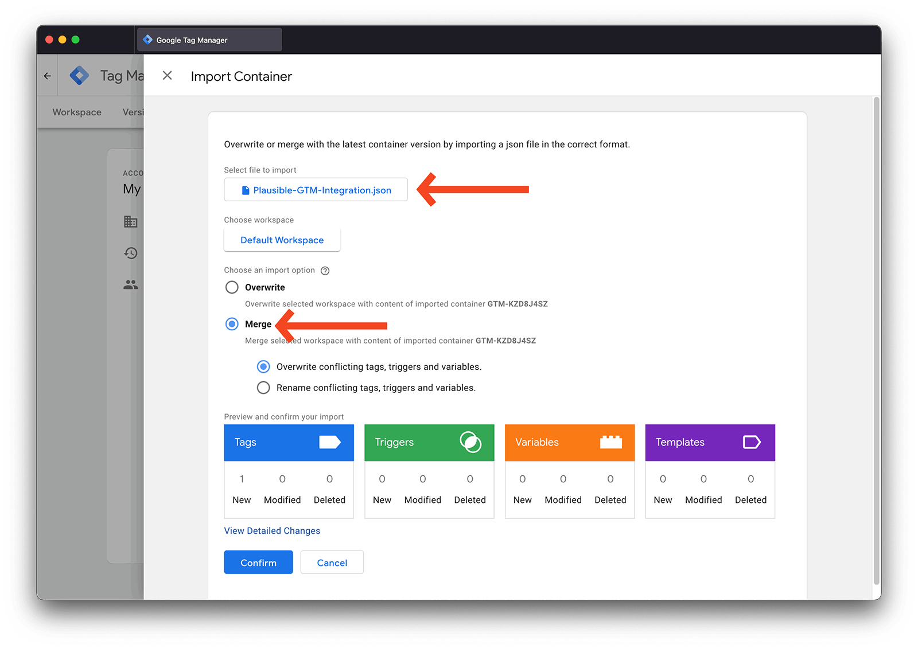Image resolution: width=918 pixels, height=648 pixels.
Task: Close the Import Container panel
Action: pos(167,76)
